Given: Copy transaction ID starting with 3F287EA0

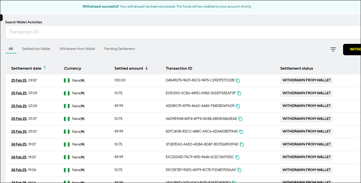Looking at the screenshot, I should (242, 145).
